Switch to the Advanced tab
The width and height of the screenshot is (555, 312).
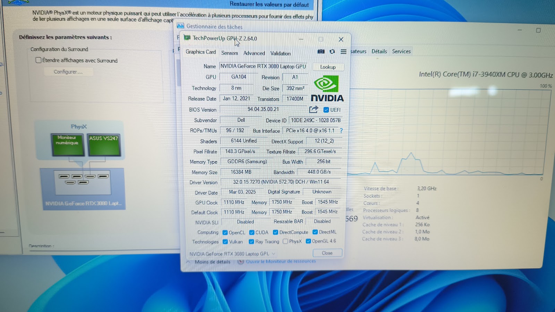[254, 53]
